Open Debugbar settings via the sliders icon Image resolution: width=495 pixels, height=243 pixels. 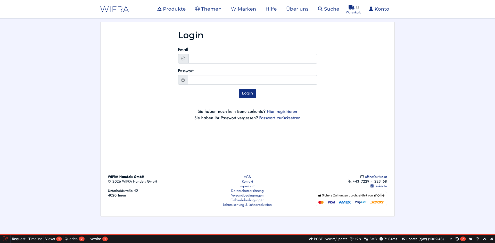tap(478, 239)
